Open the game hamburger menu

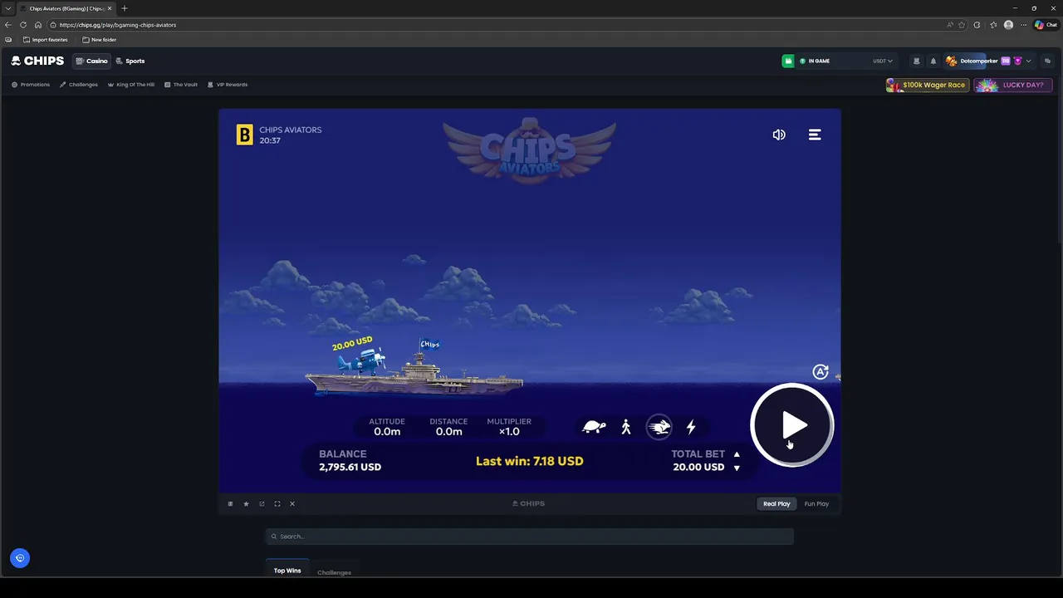[x=815, y=135]
